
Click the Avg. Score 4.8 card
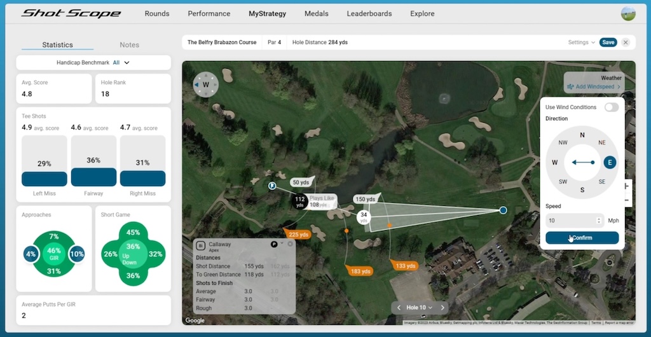pyautogui.click(x=54, y=89)
